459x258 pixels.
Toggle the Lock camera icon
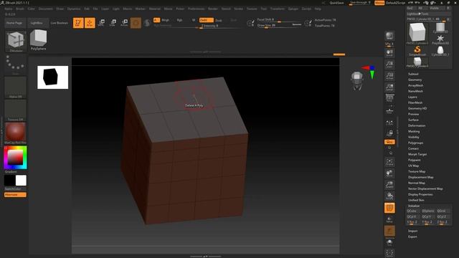[389, 133]
